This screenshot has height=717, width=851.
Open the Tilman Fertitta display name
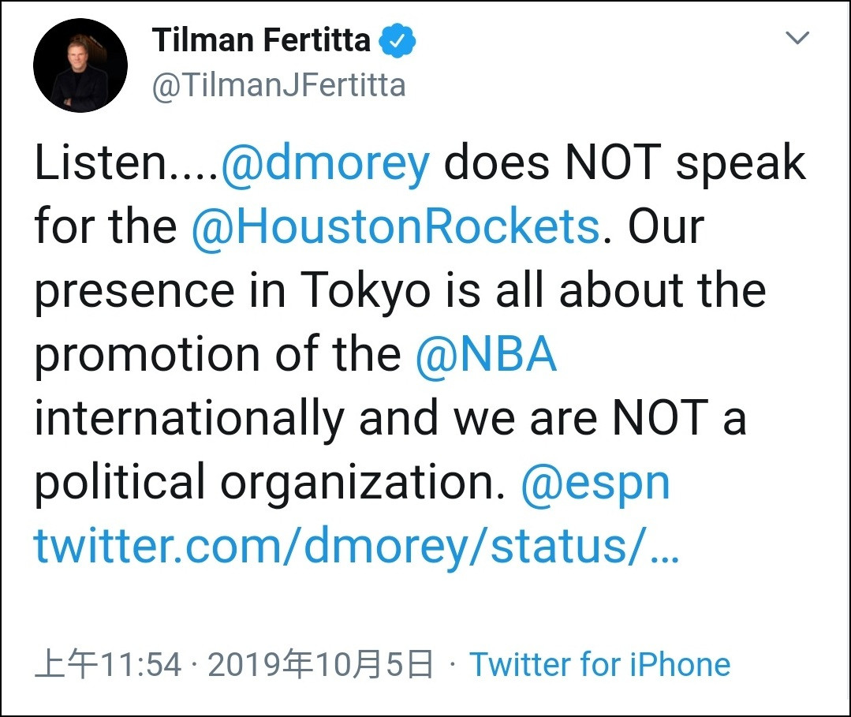point(261,40)
